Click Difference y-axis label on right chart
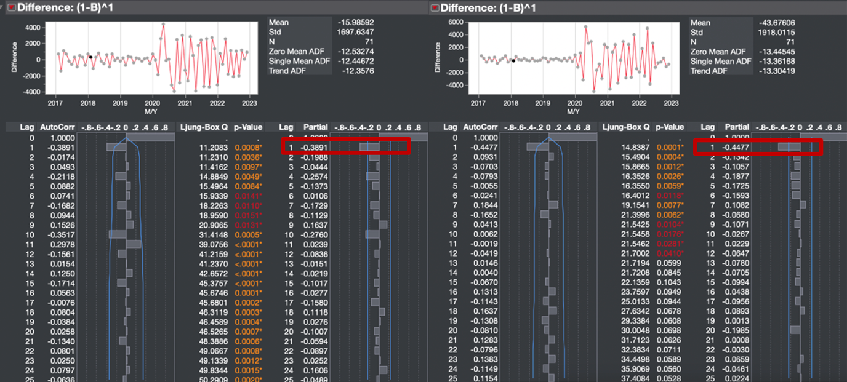This screenshot has width=847, height=382. pyautogui.click(x=438, y=58)
